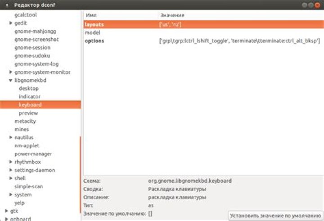Viewport: 324px width, 221px height.
Task: Maximize the dconf editor window
Action: (311, 5)
